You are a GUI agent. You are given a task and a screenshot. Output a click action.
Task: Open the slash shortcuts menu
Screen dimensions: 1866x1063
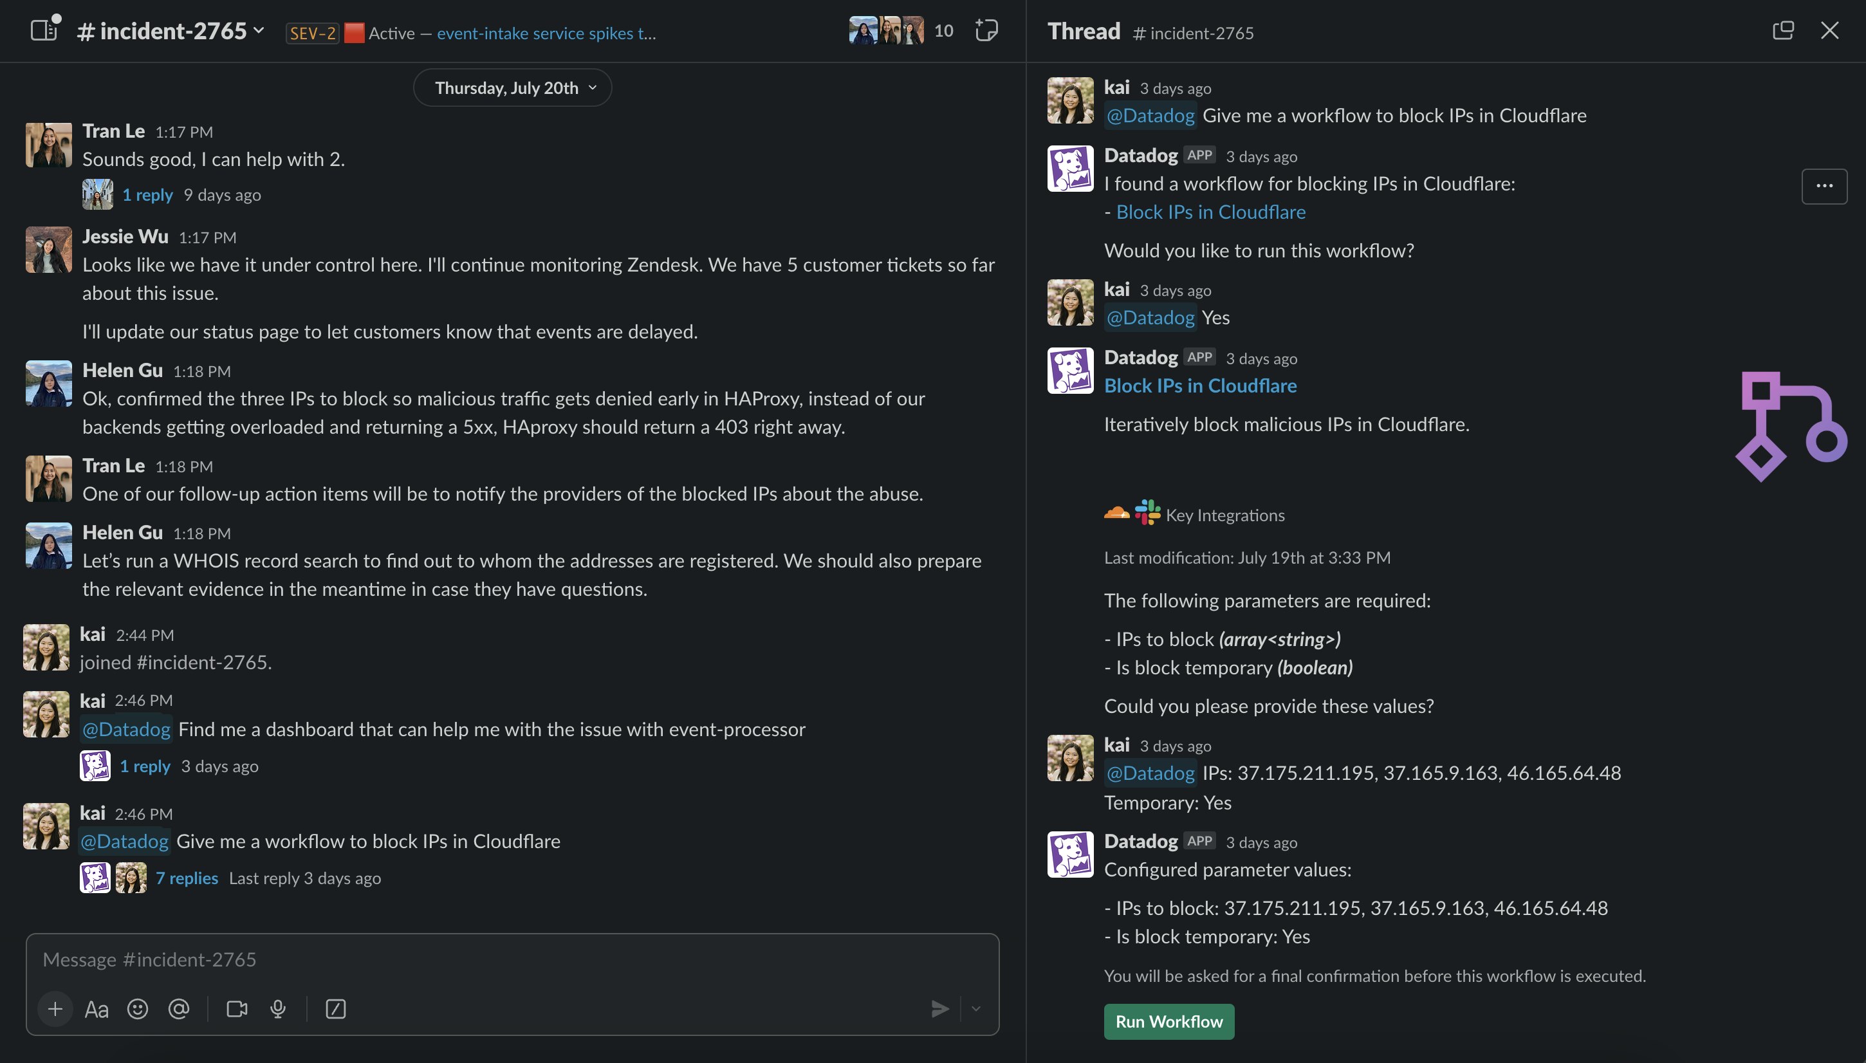click(335, 1009)
